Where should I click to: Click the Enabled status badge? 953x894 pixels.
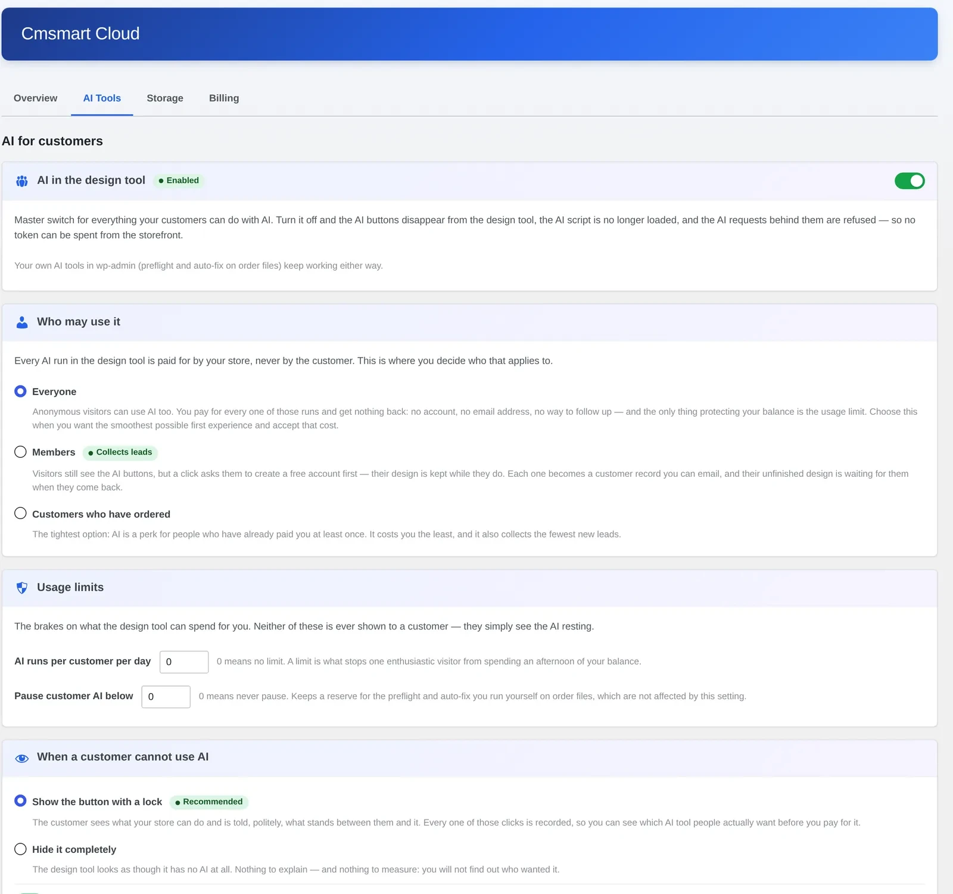pyautogui.click(x=179, y=181)
